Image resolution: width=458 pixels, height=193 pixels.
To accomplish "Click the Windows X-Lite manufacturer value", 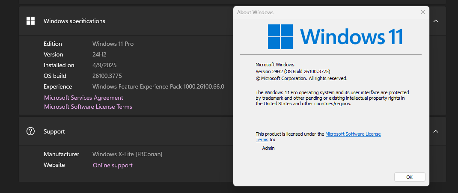I will (127, 154).
